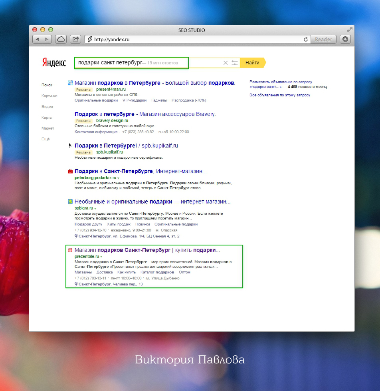Click the share icon in toolbar
This screenshot has width=380, height=391.
pyautogui.click(x=75, y=39)
